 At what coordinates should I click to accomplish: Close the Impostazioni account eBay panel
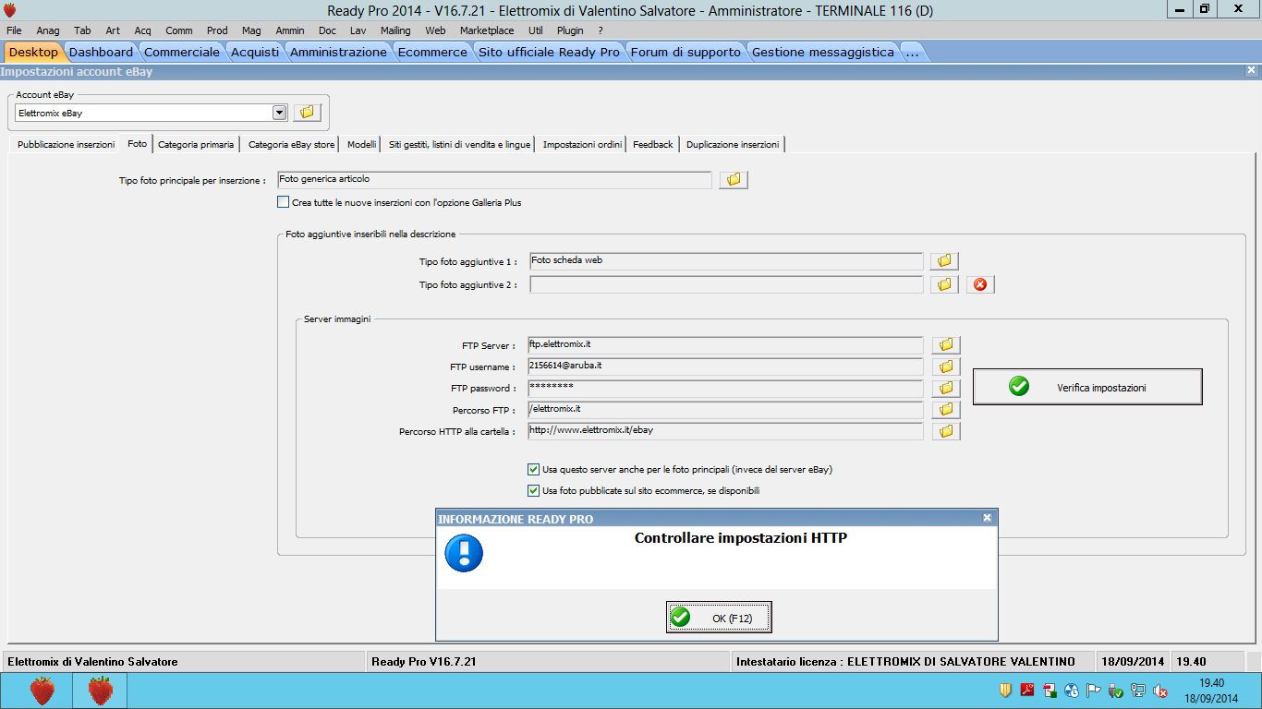[1251, 70]
